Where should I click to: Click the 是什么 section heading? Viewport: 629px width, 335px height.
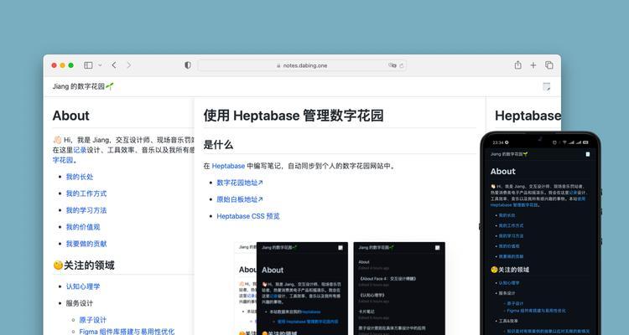click(x=218, y=145)
